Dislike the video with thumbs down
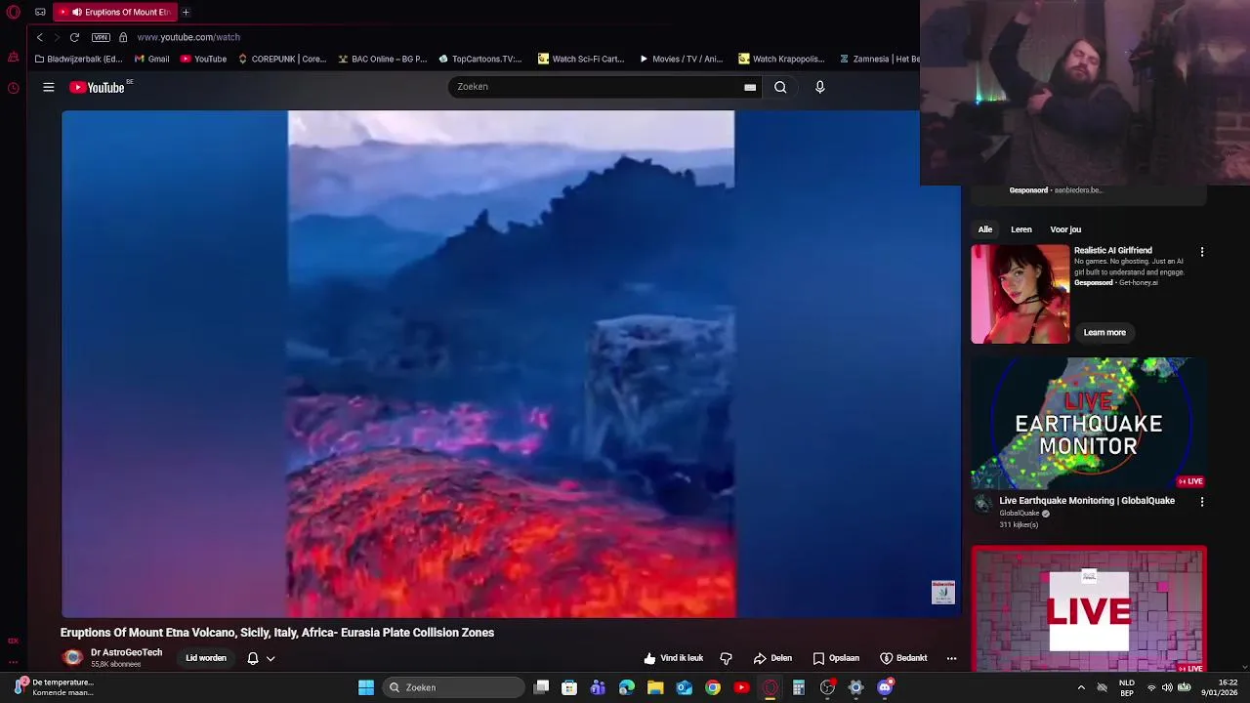 (726, 658)
